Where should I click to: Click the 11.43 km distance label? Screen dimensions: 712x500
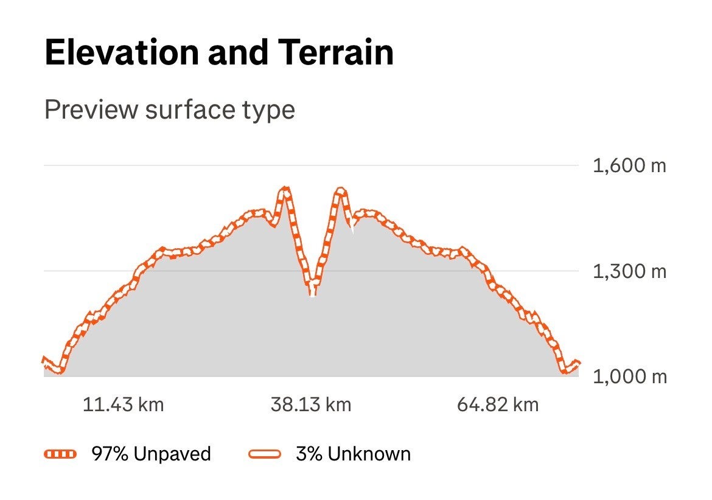(124, 405)
